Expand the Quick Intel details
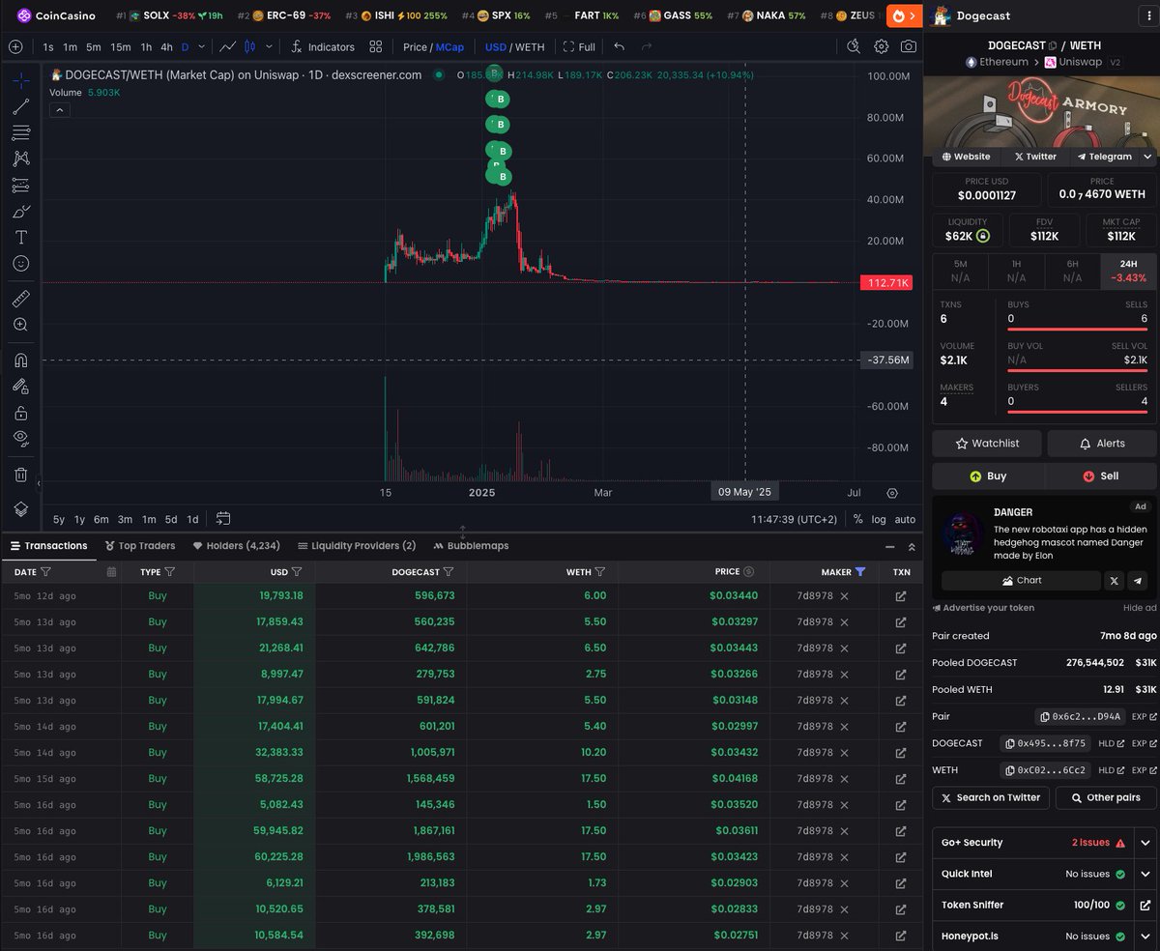 1145,874
